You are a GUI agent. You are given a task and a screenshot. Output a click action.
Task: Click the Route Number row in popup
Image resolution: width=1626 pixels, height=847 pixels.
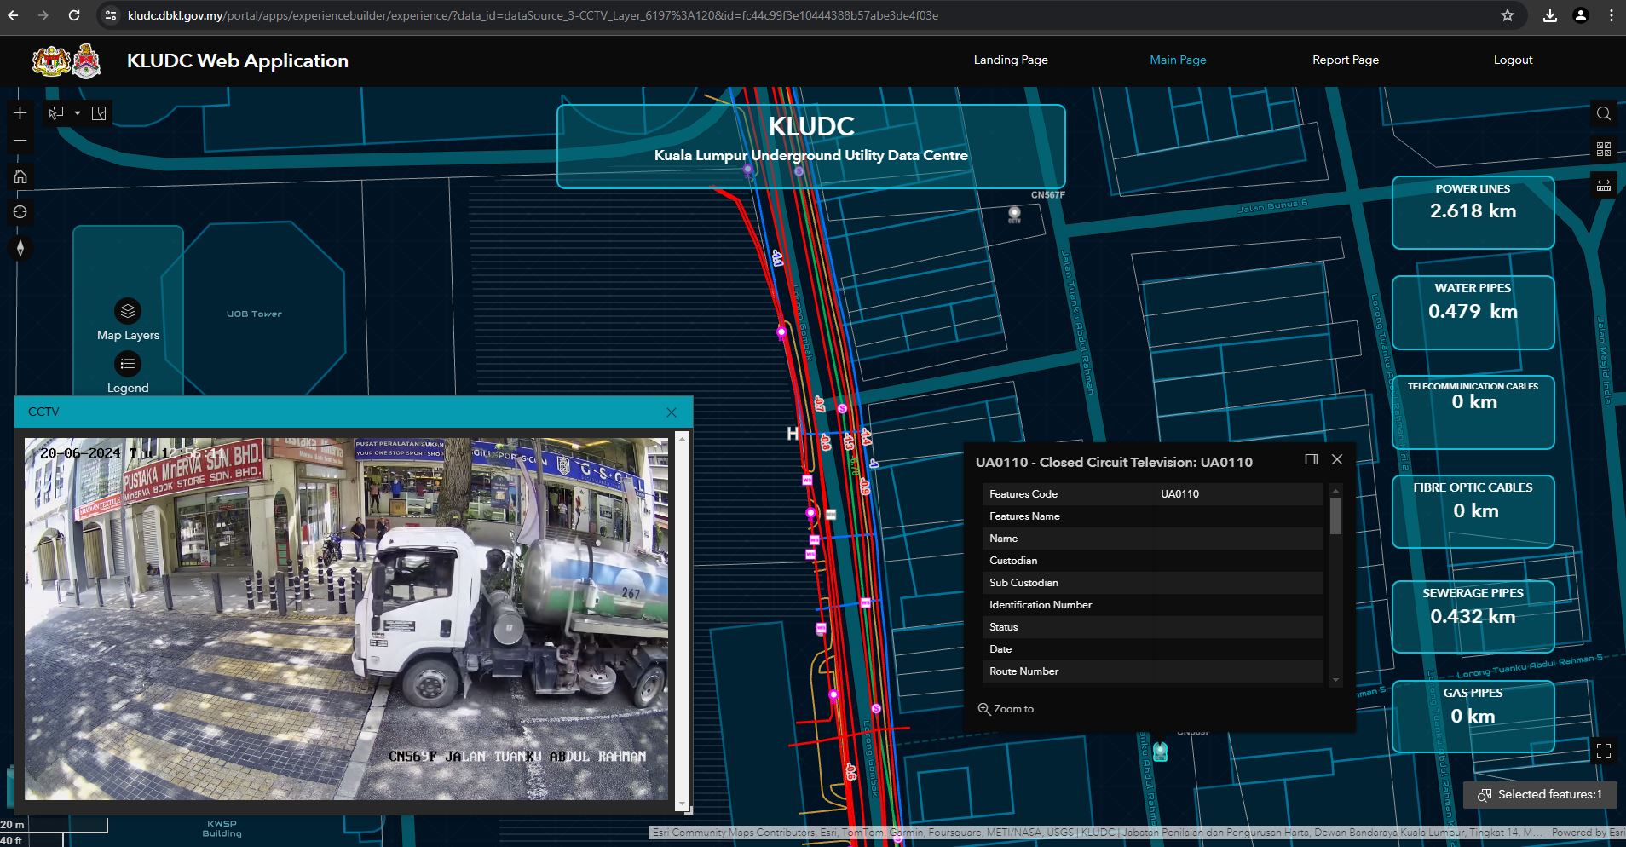pos(1152,671)
